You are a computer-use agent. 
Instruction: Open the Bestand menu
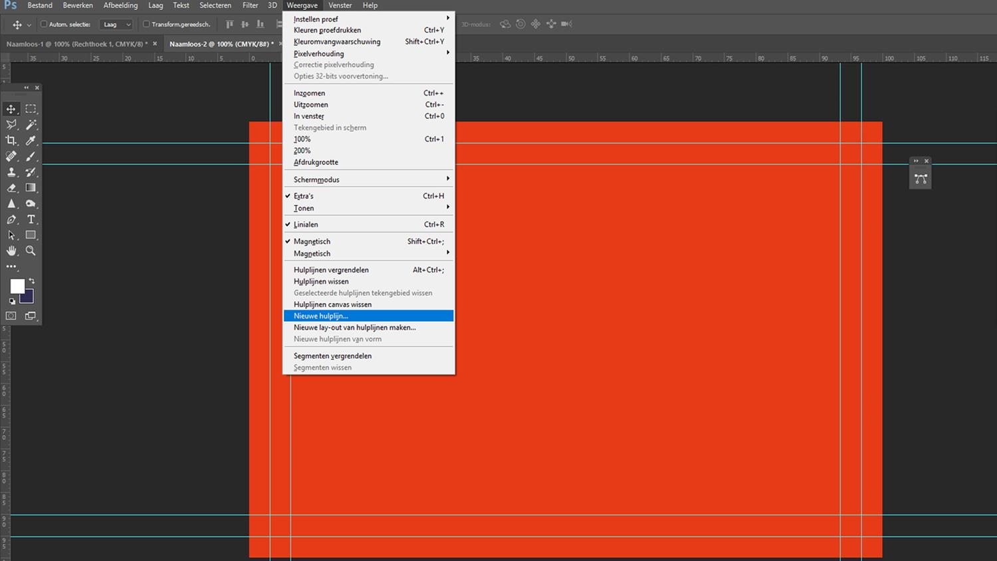[x=40, y=5]
